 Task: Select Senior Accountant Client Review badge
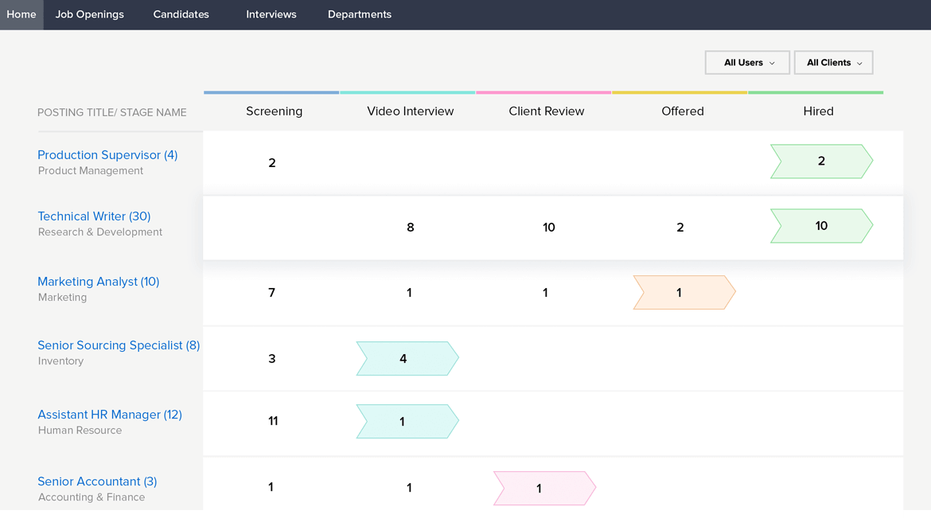(x=544, y=489)
